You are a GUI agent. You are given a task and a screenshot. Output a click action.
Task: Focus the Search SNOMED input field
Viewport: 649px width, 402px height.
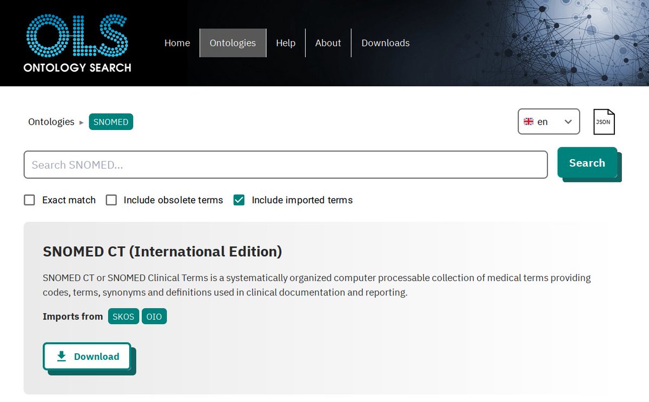click(286, 165)
